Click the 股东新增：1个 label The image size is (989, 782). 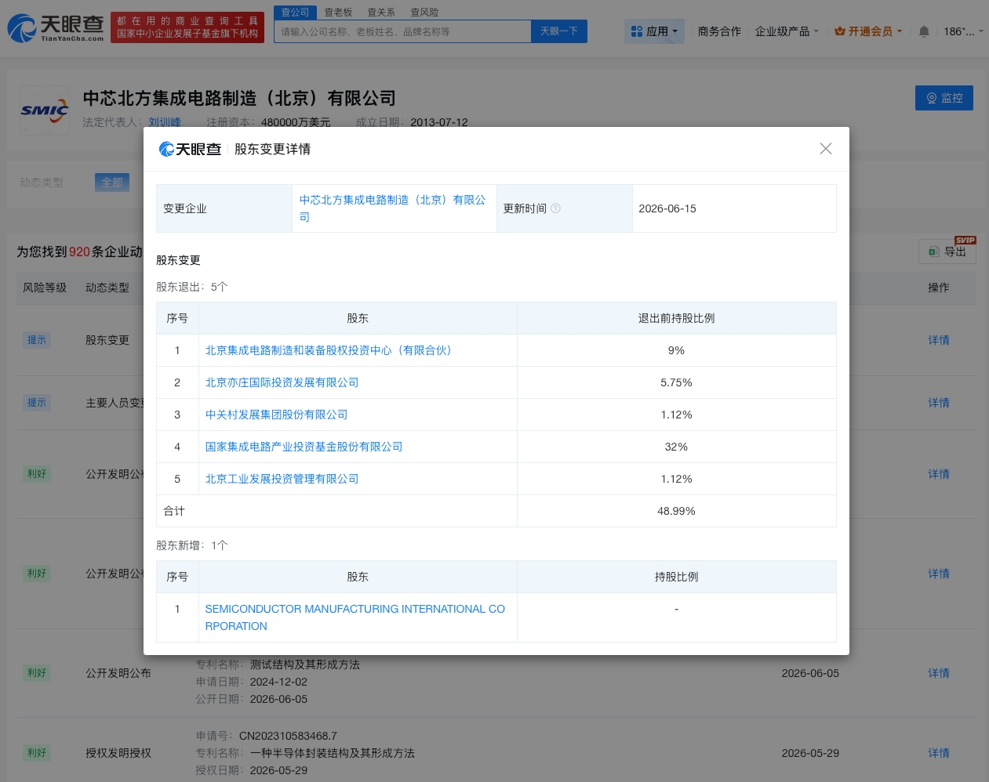pos(192,545)
